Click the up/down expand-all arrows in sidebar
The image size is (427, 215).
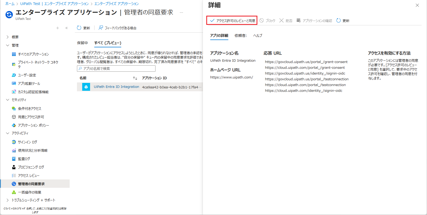pos(58,28)
